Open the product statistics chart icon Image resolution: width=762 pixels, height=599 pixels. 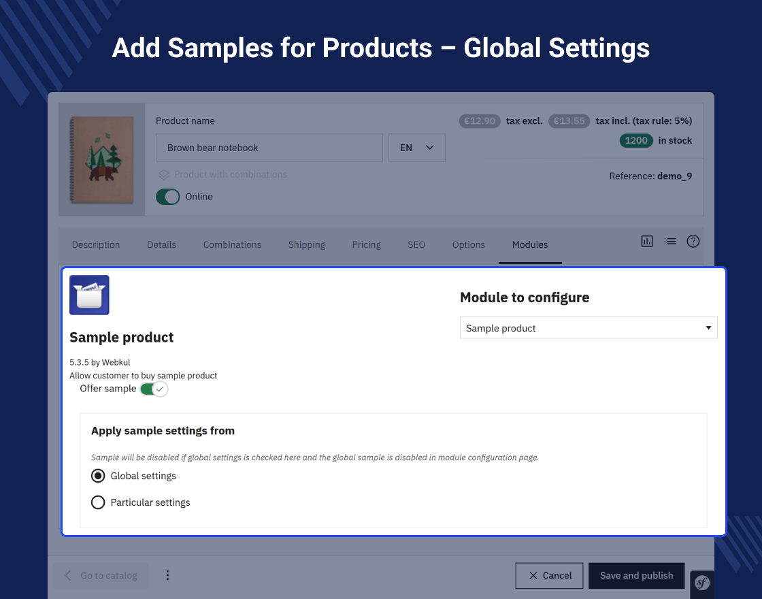tap(647, 241)
